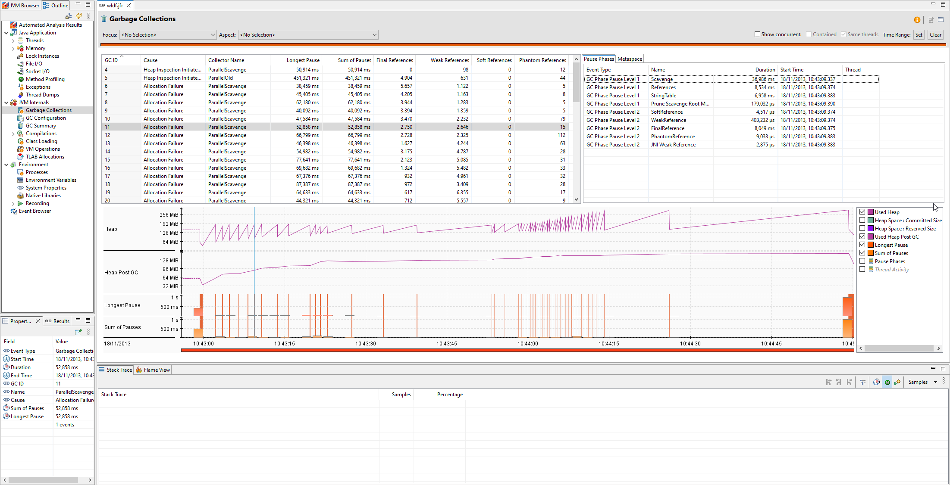Click the Longest Pause orange color swatch
Viewport: 950px width, 485px height.
click(871, 245)
